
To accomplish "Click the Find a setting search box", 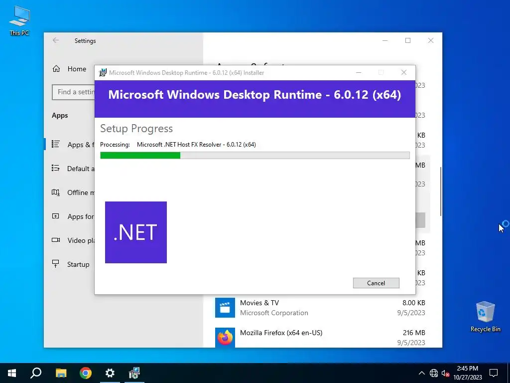I will click(74, 92).
